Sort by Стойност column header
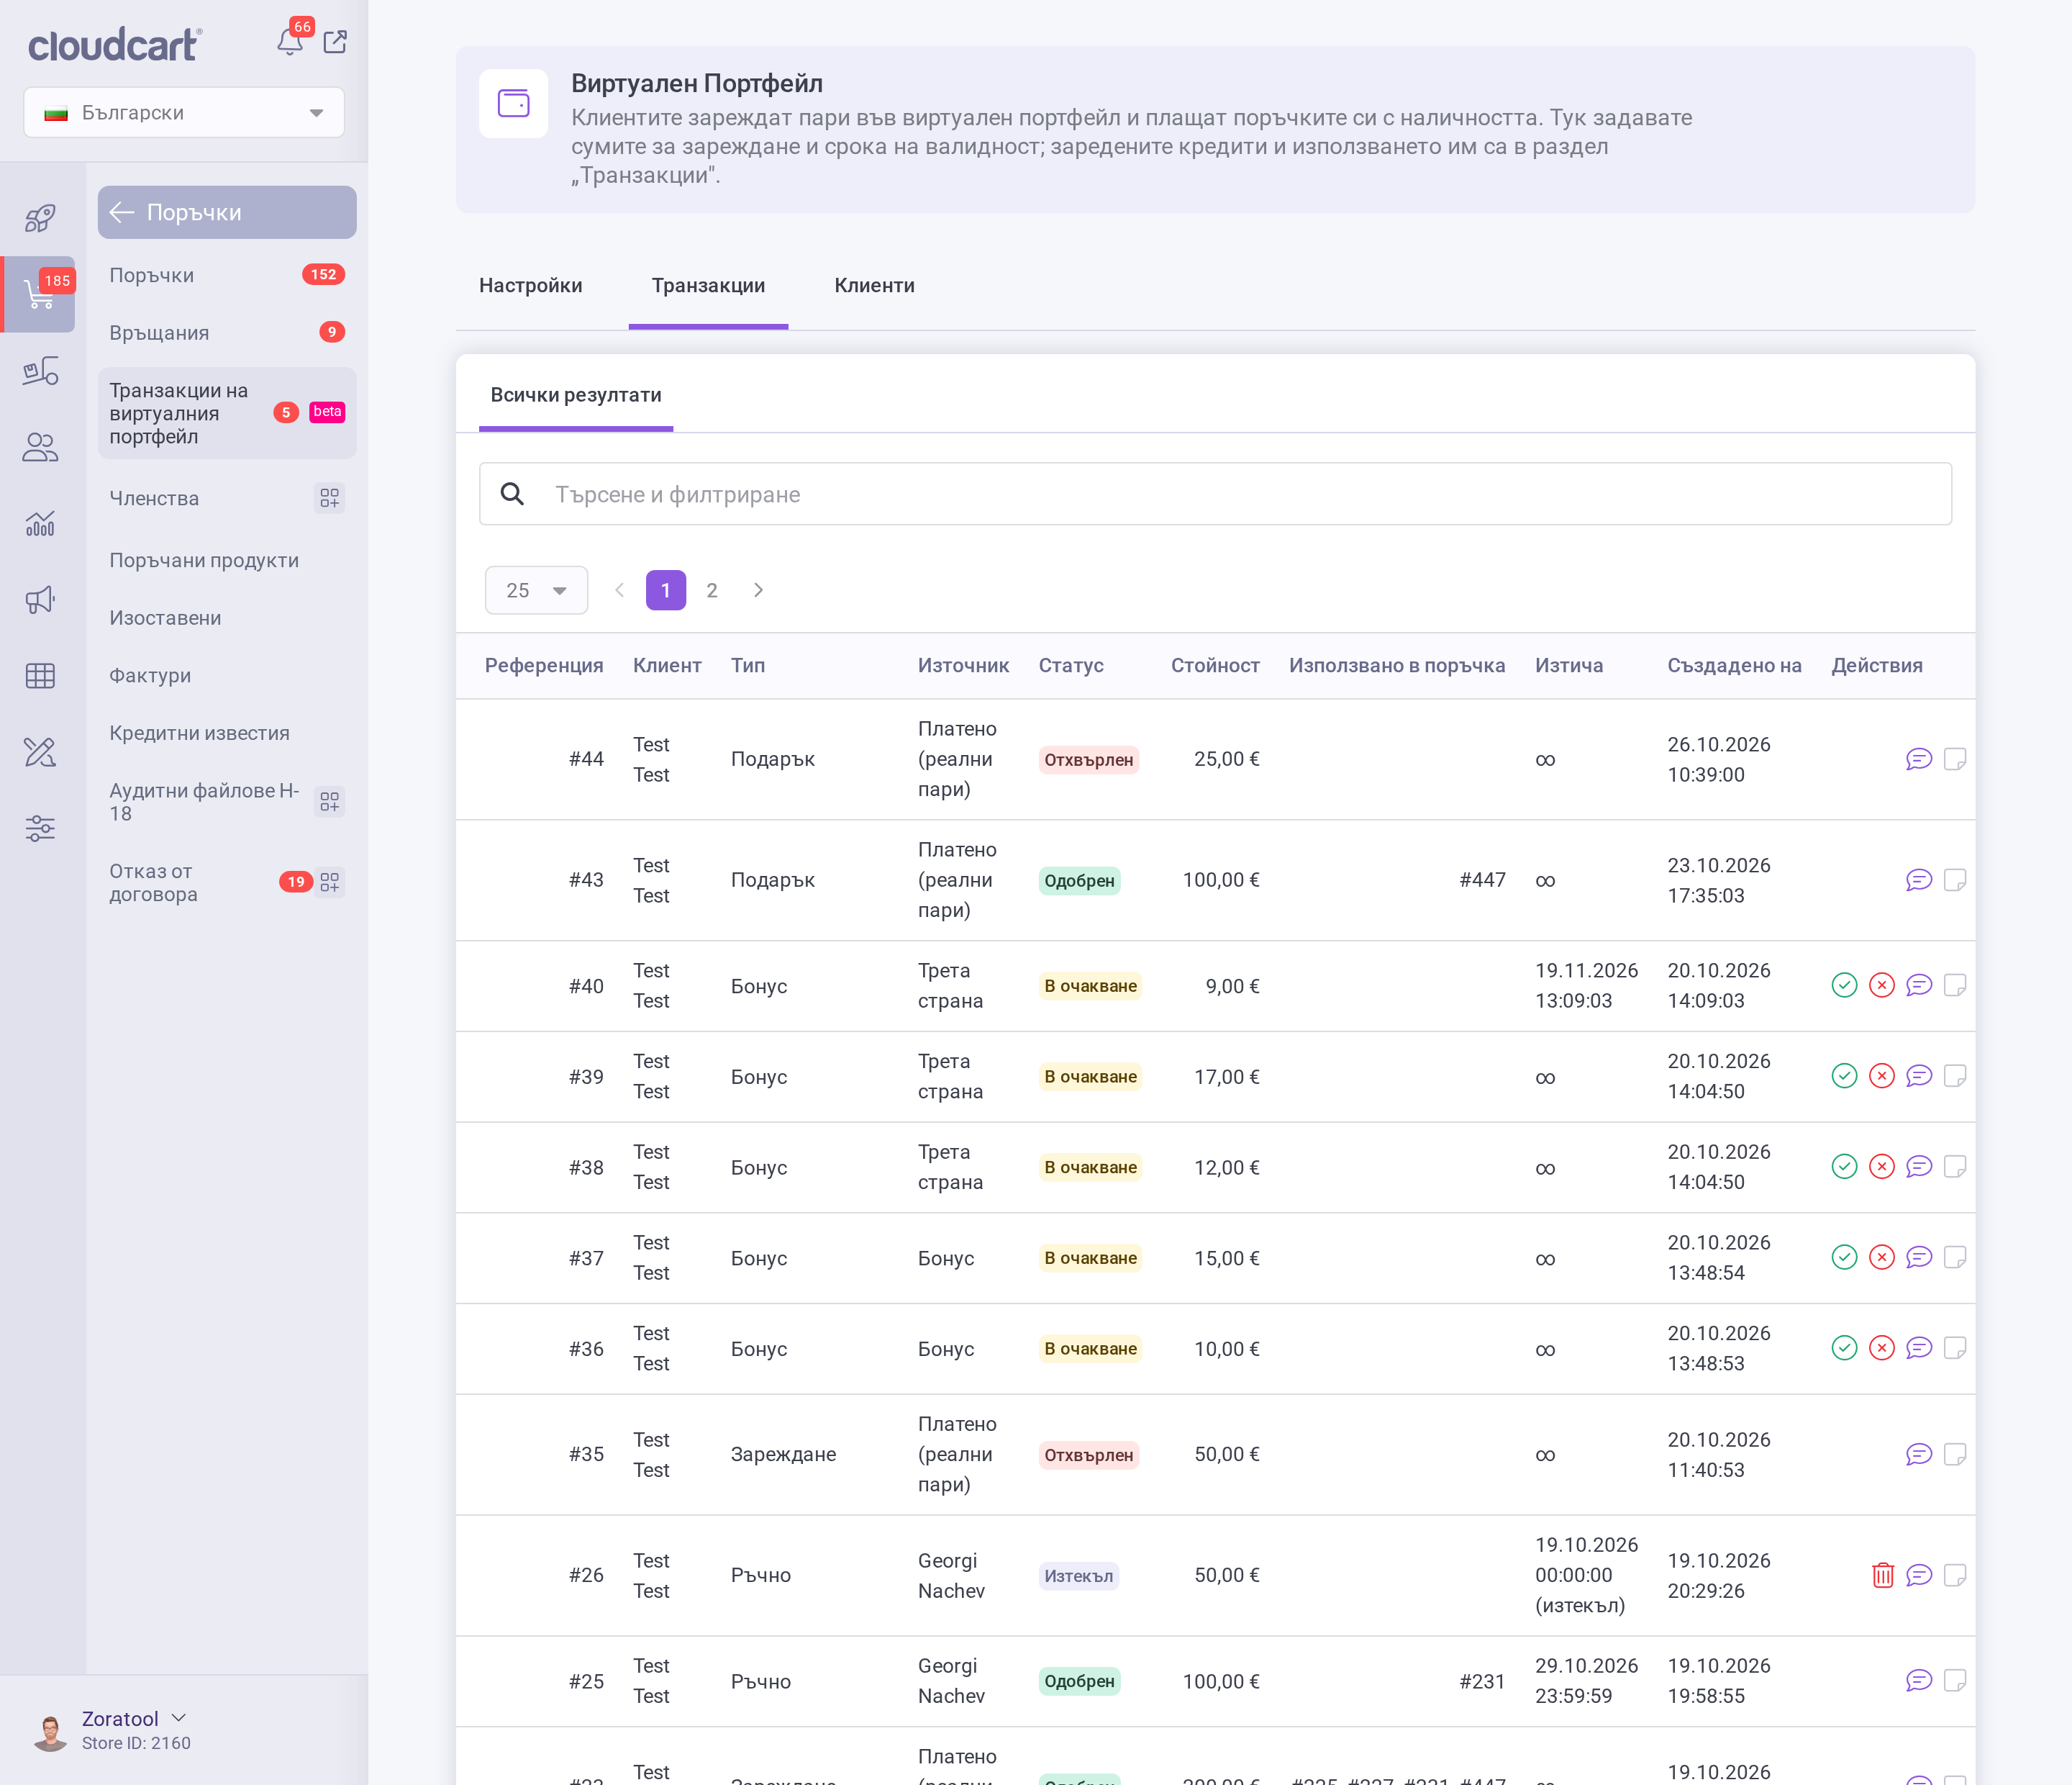The height and width of the screenshot is (1785, 2072). (x=1215, y=666)
